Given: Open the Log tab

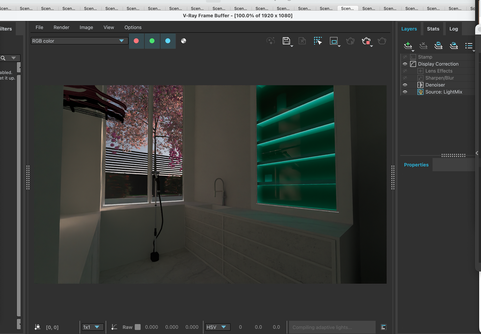Looking at the screenshot, I should pos(453,29).
